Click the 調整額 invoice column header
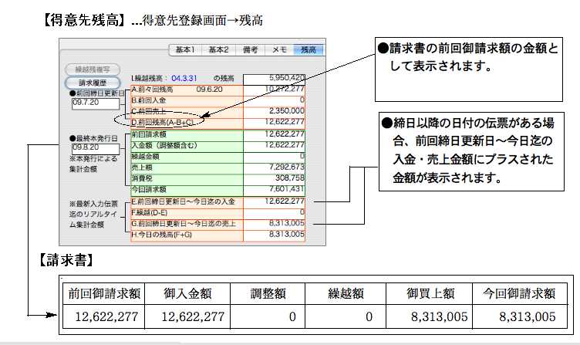This screenshot has width=580, height=345. [268, 294]
